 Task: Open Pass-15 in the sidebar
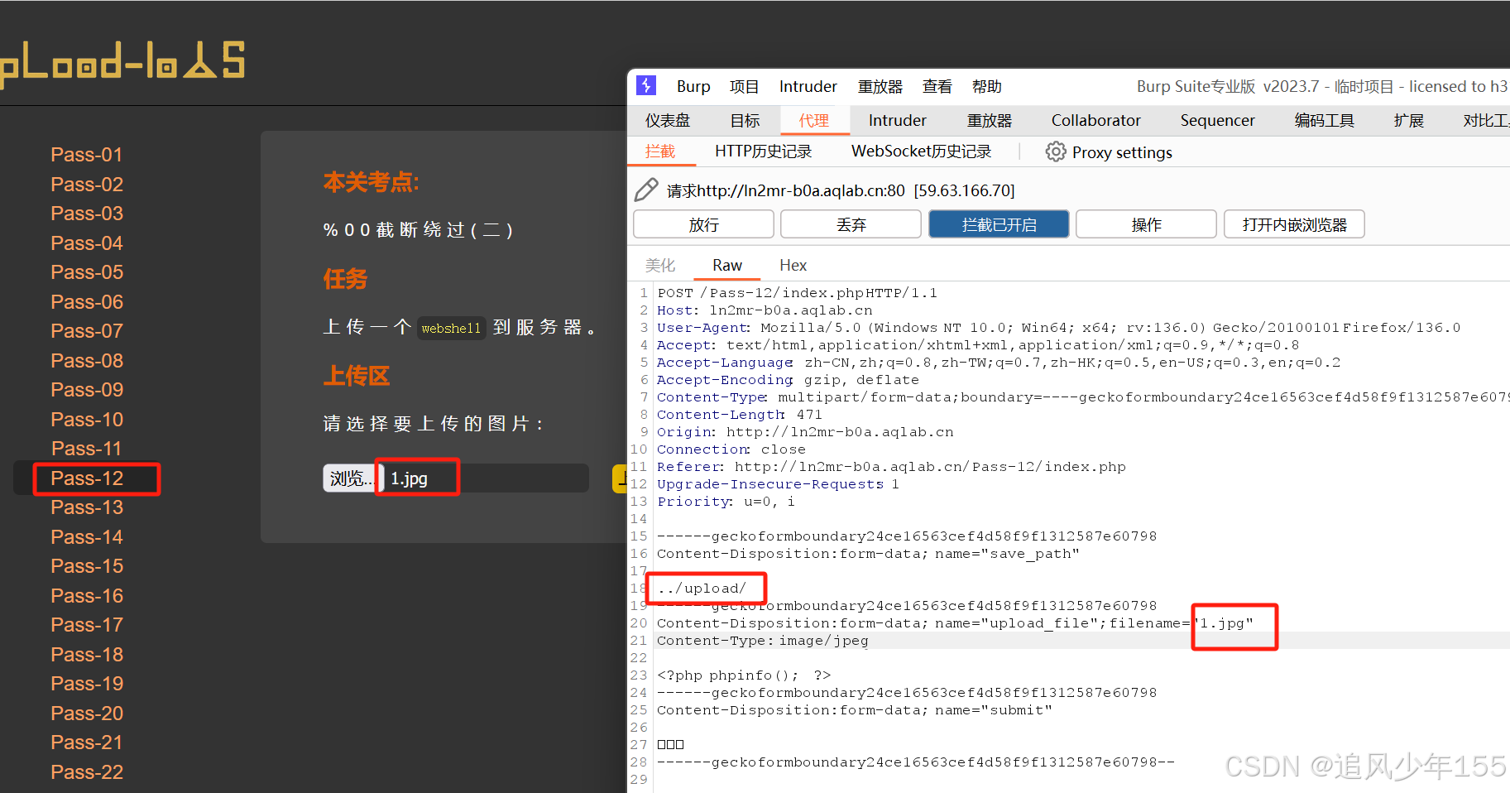pyautogui.click(x=87, y=566)
